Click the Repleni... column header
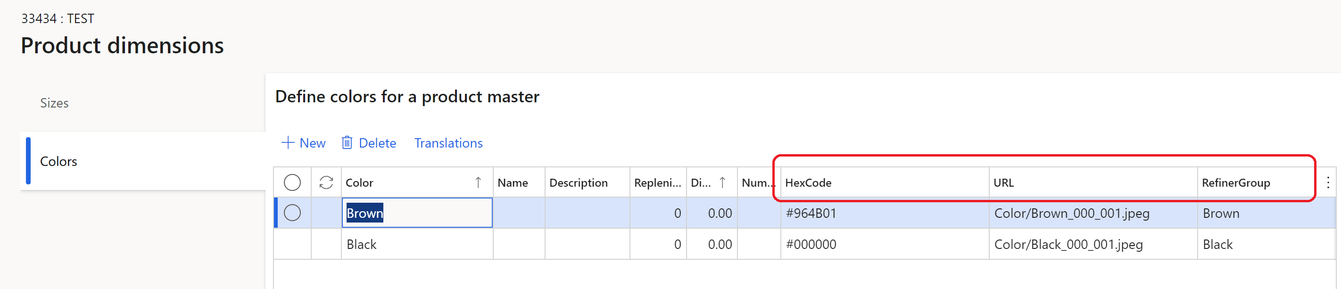 [x=658, y=182]
